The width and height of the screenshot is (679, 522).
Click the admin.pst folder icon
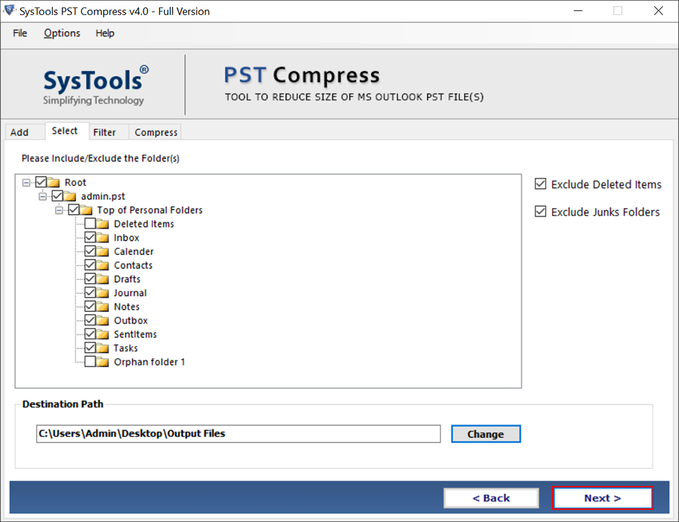tap(70, 196)
